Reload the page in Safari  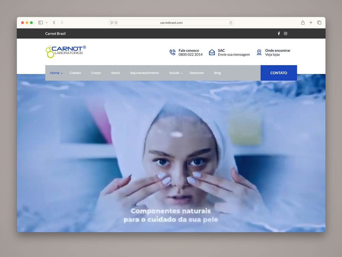(231, 23)
